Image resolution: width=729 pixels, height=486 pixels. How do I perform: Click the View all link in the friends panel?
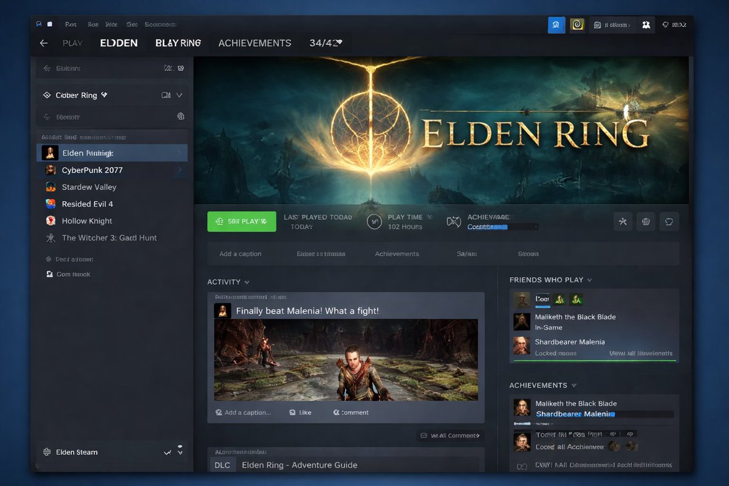[x=641, y=353]
